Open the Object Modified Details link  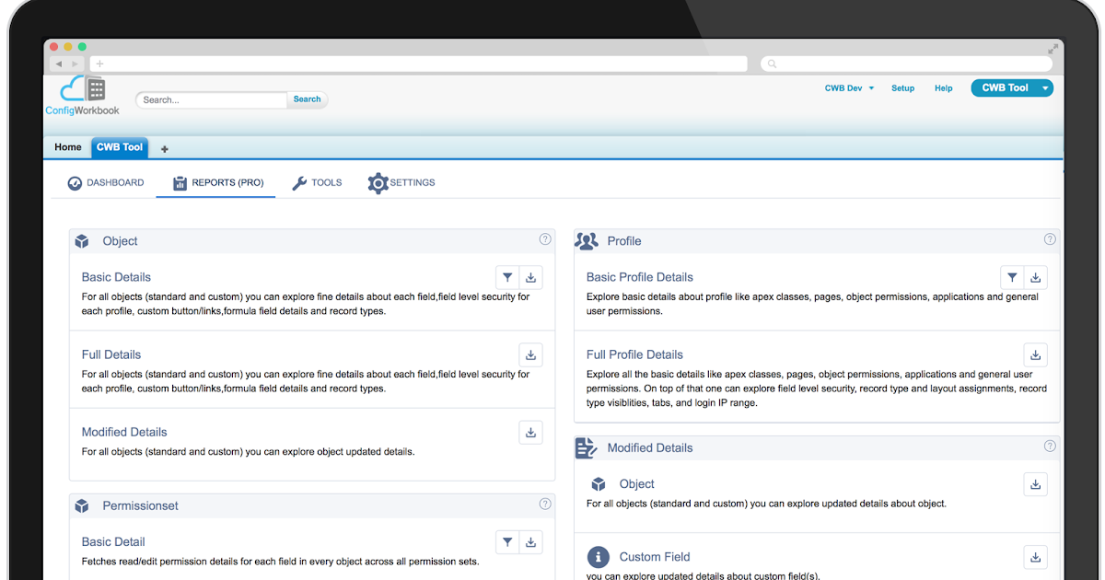[124, 432]
